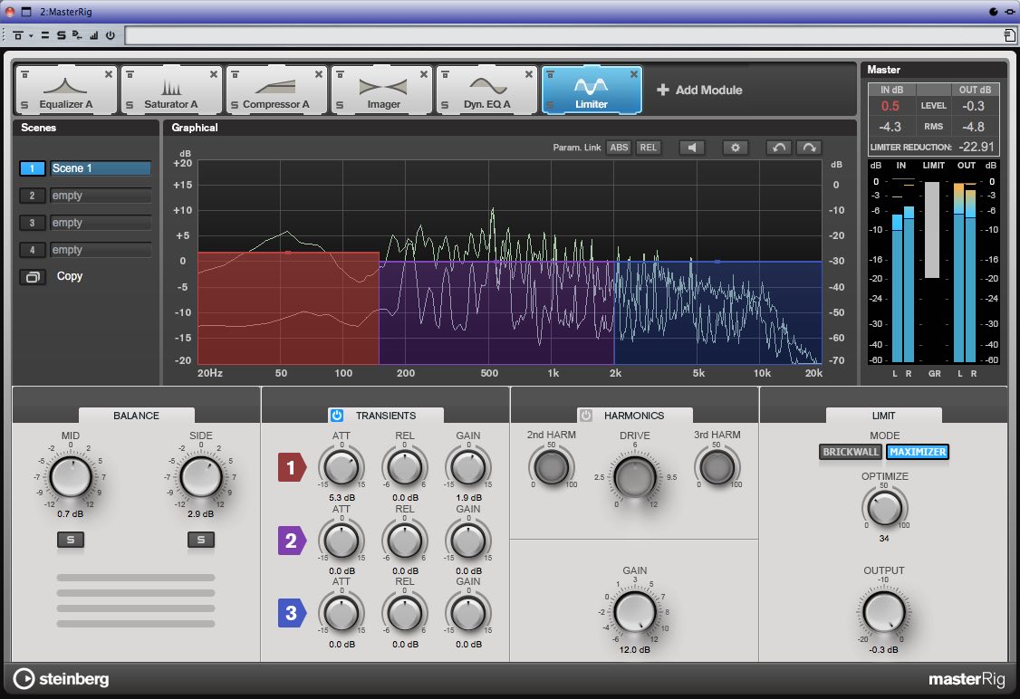Open settings with the gear icon
This screenshot has height=699, width=1020.
pos(735,148)
